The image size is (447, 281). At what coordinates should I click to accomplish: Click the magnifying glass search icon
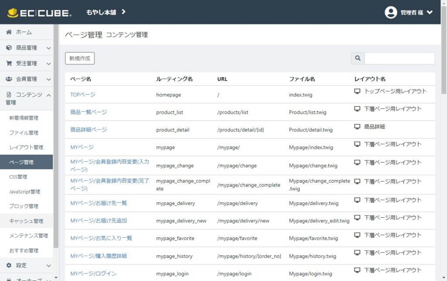tap(358, 58)
